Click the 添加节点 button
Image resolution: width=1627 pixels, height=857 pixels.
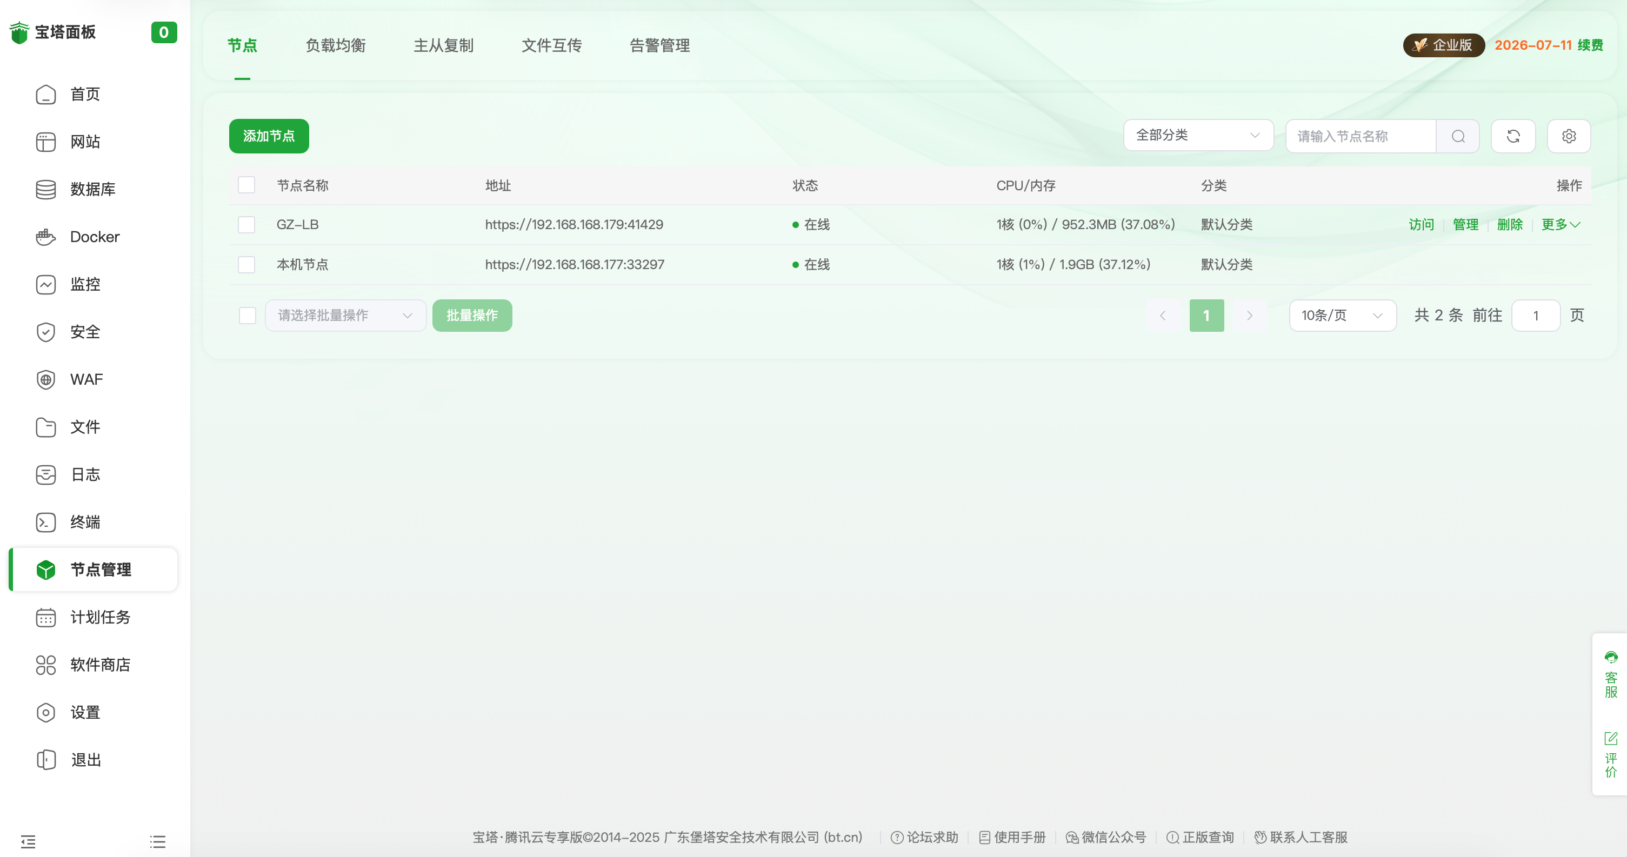(269, 136)
